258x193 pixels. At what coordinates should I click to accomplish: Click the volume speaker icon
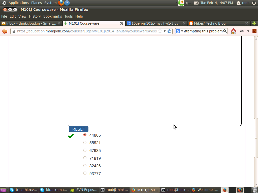click(188, 3)
